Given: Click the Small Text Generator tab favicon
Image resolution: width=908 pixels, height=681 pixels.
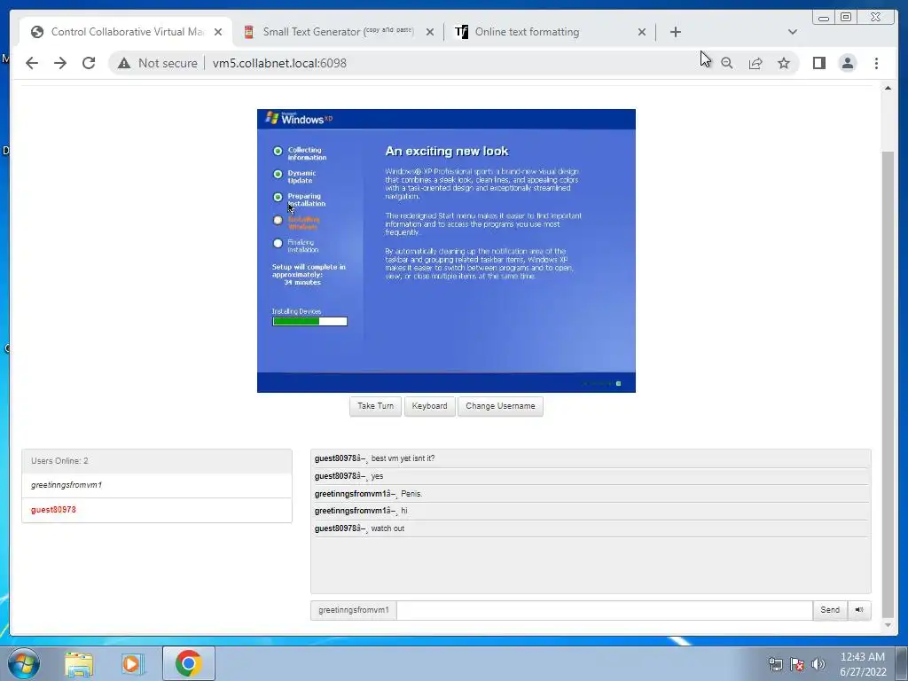Looking at the screenshot, I should [x=249, y=32].
